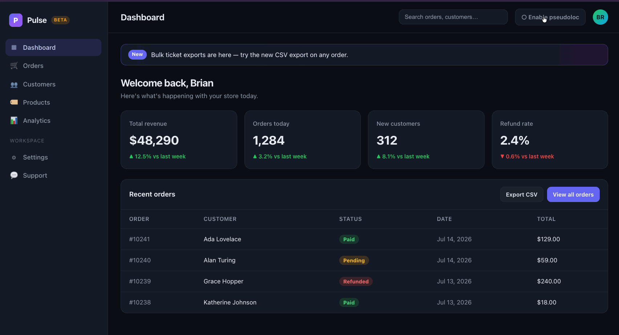Click the Settings gear icon
Screen dimensions: 619x335
(14, 157)
